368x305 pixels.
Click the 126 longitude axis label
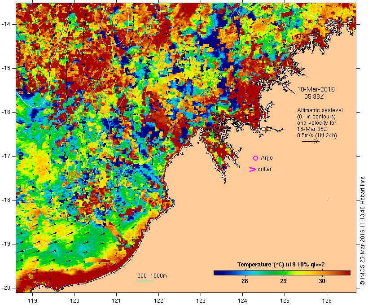pyautogui.click(x=327, y=301)
